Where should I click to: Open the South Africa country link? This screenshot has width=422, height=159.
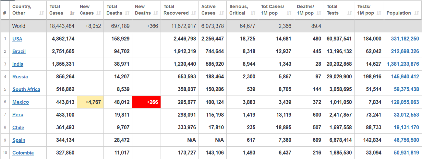point(26,89)
